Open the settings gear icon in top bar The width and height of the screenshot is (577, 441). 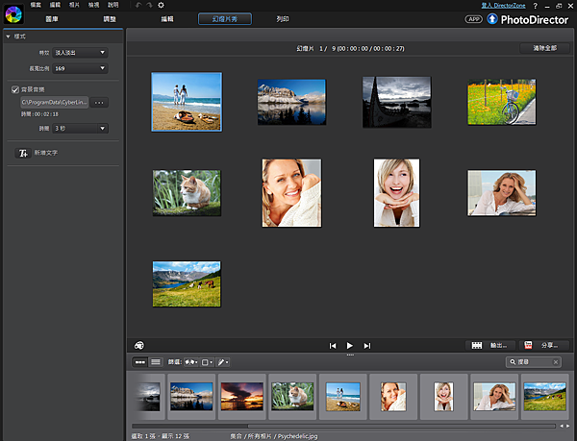161,6
